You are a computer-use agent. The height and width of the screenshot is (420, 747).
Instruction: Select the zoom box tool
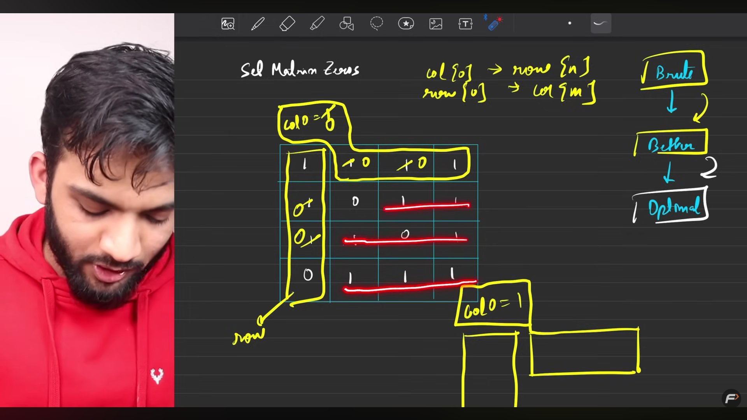point(228,24)
